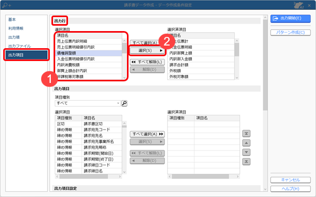Click horizontal scrollbar under 出力項目 selection list
The height and width of the screenshot is (197, 316).
pyautogui.click(x=88, y=177)
